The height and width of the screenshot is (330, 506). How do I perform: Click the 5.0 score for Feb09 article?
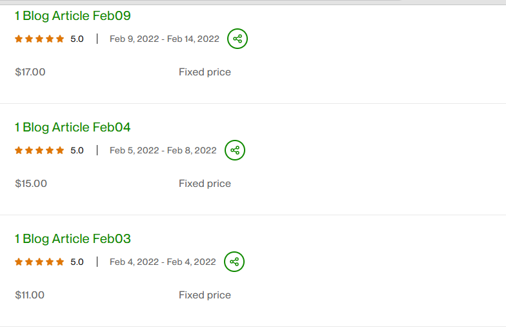tap(77, 39)
